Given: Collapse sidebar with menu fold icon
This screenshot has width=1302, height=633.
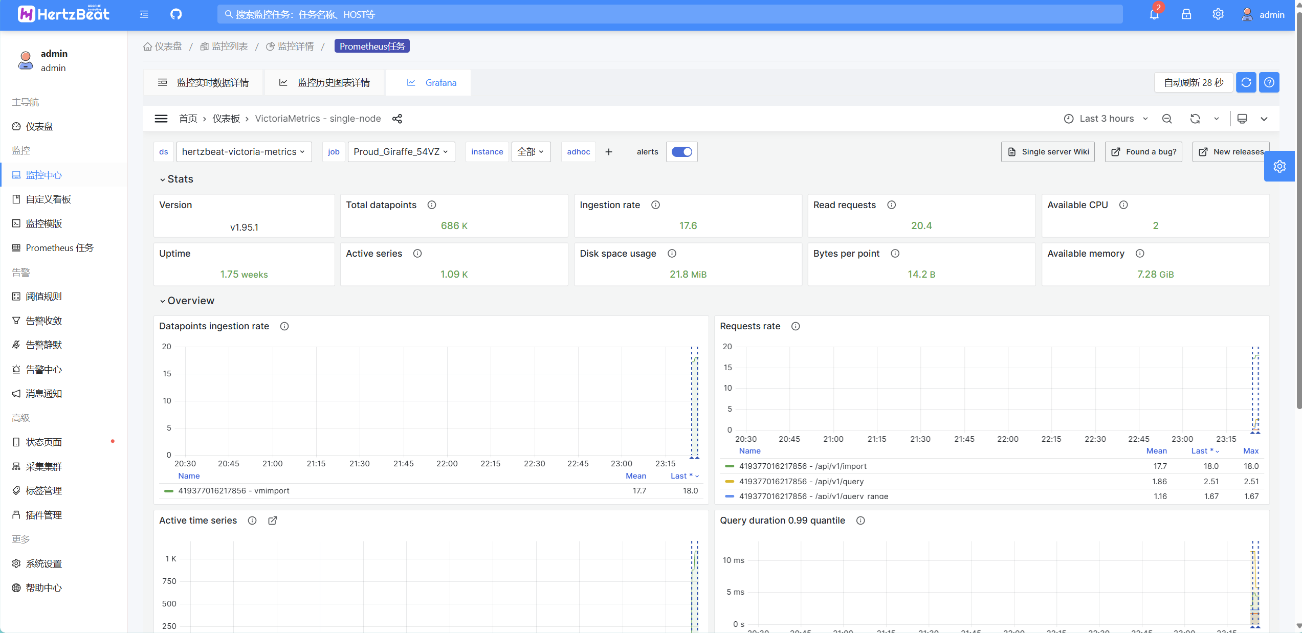Looking at the screenshot, I should (x=144, y=14).
